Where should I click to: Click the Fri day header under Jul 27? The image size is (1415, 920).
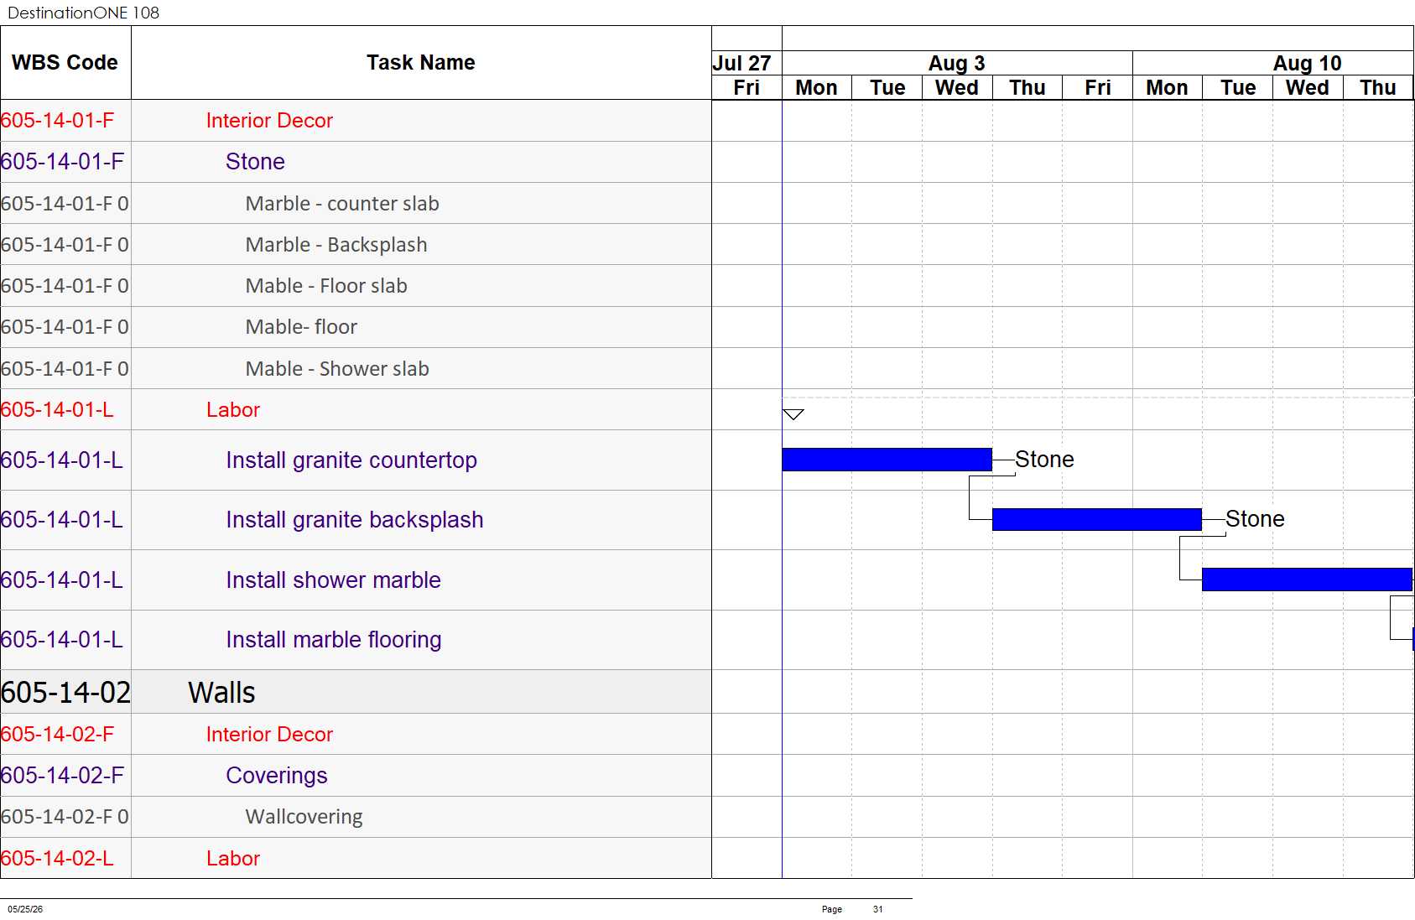pos(747,87)
